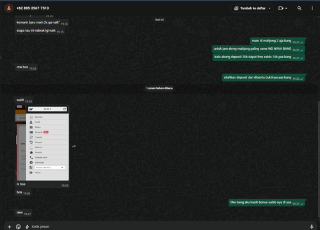The width and height of the screenshot is (320, 230).
Task: Select incoming message 'okei'
Action: tap(24, 213)
